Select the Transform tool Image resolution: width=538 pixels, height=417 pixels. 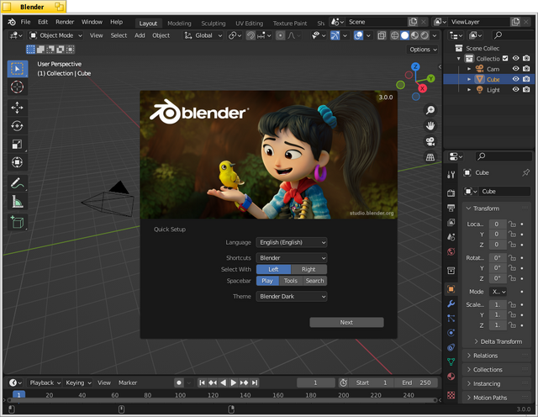(17, 162)
